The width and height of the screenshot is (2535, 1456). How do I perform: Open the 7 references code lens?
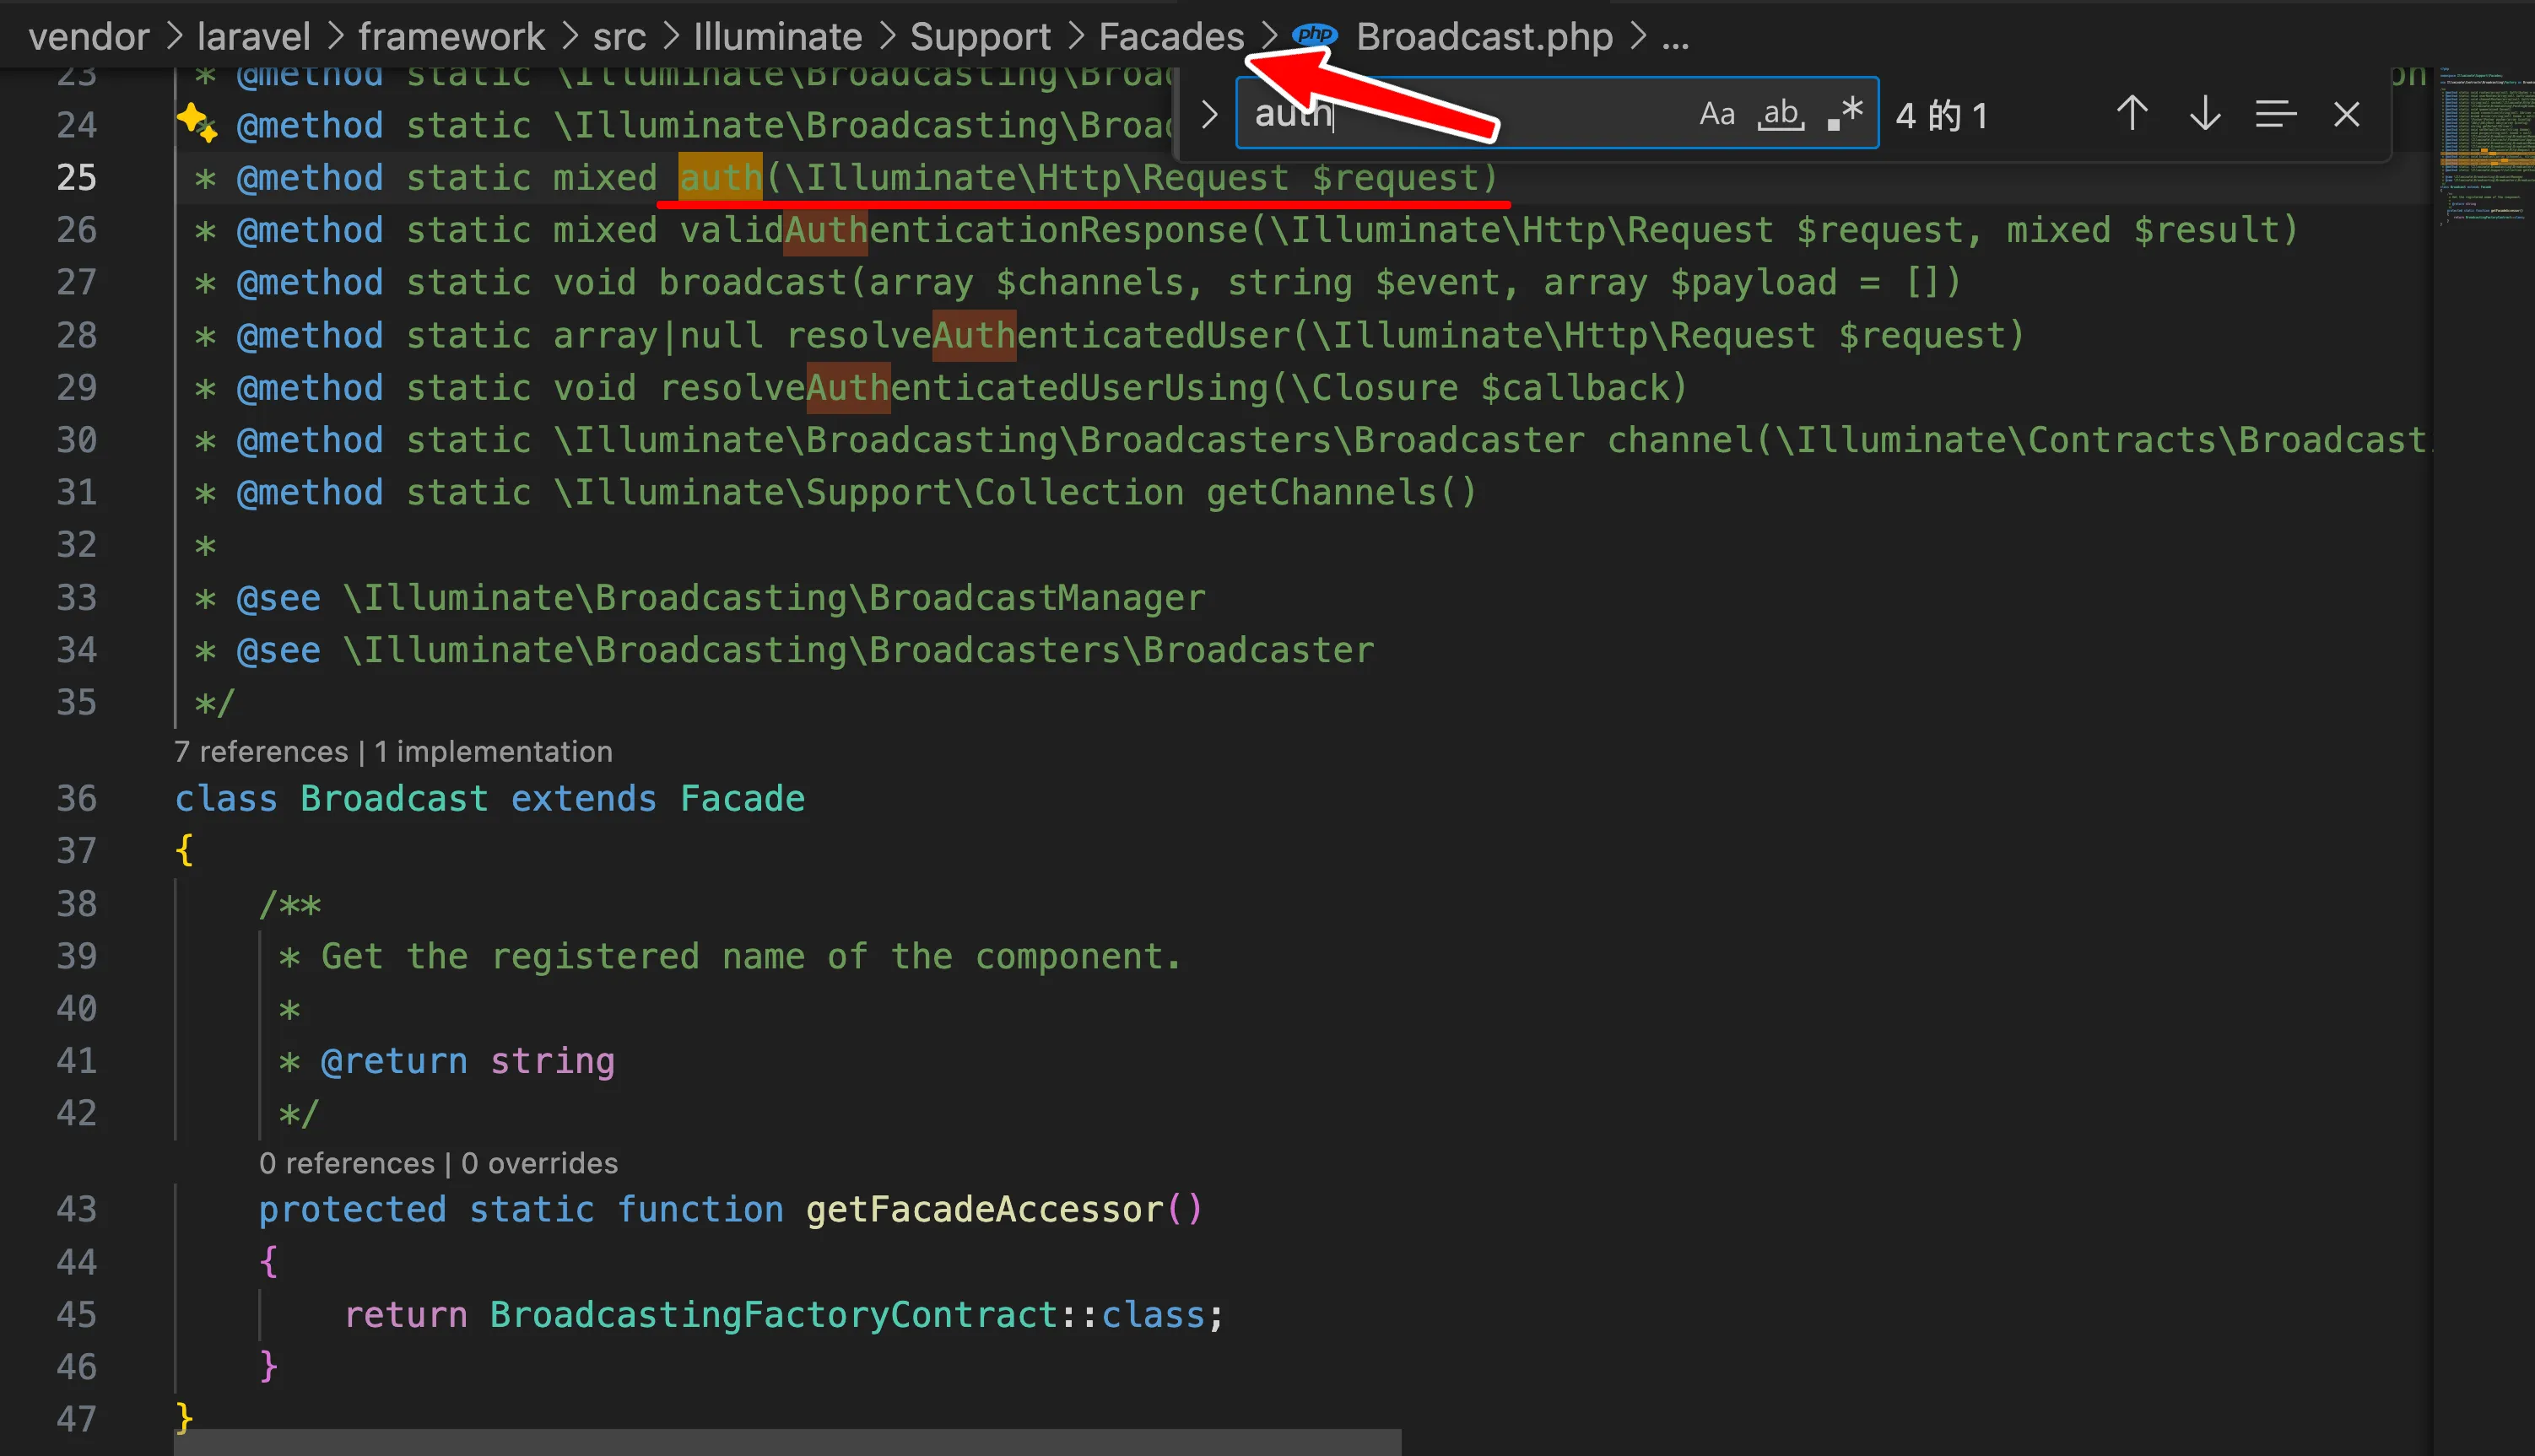[261, 751]
